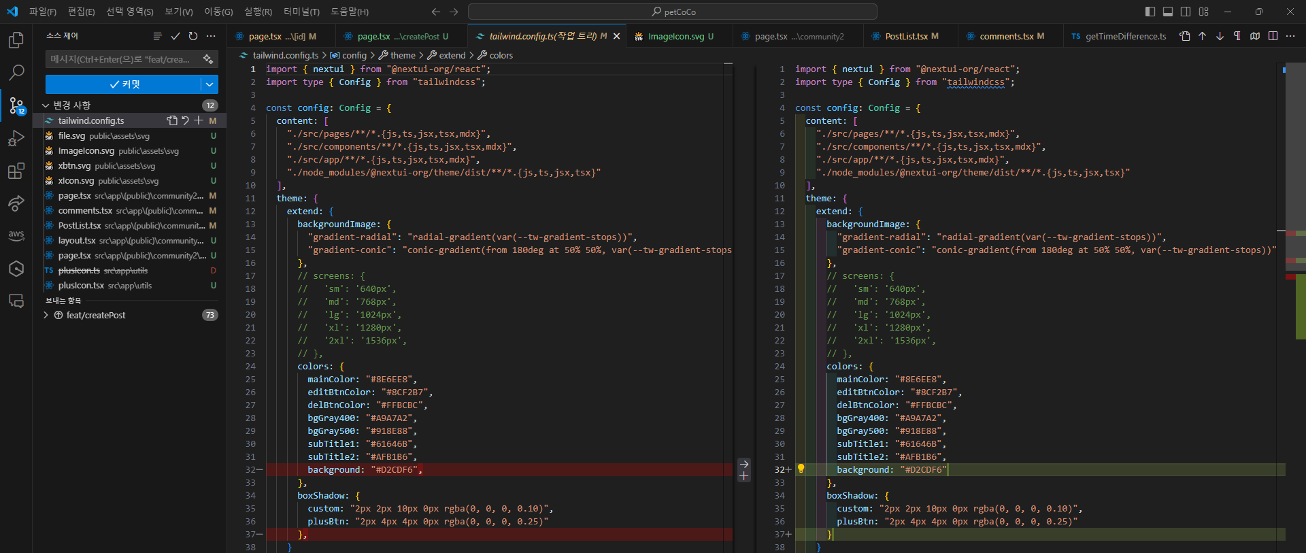Switch to the PostList.tsx tab
Screen dimensions: 1306x553
pos(905,36)
